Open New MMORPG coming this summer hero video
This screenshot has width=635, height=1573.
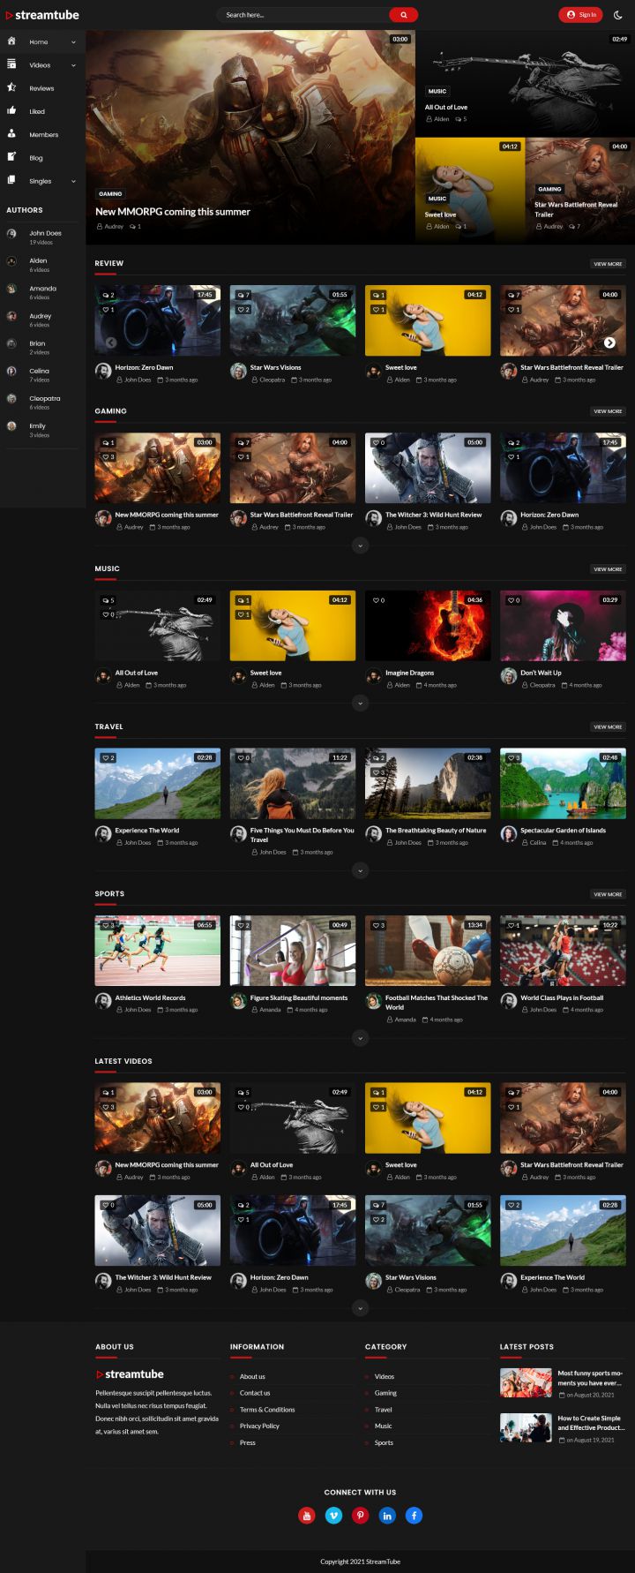pos(173,212)
